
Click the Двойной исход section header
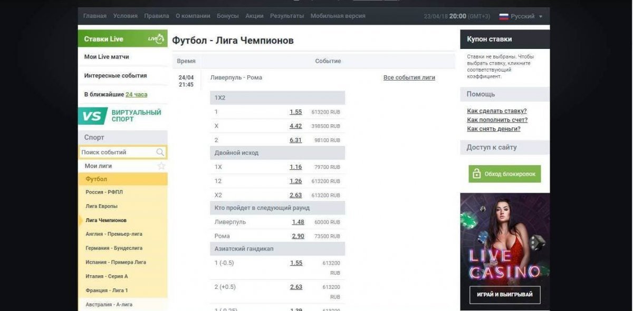(277, 153)
